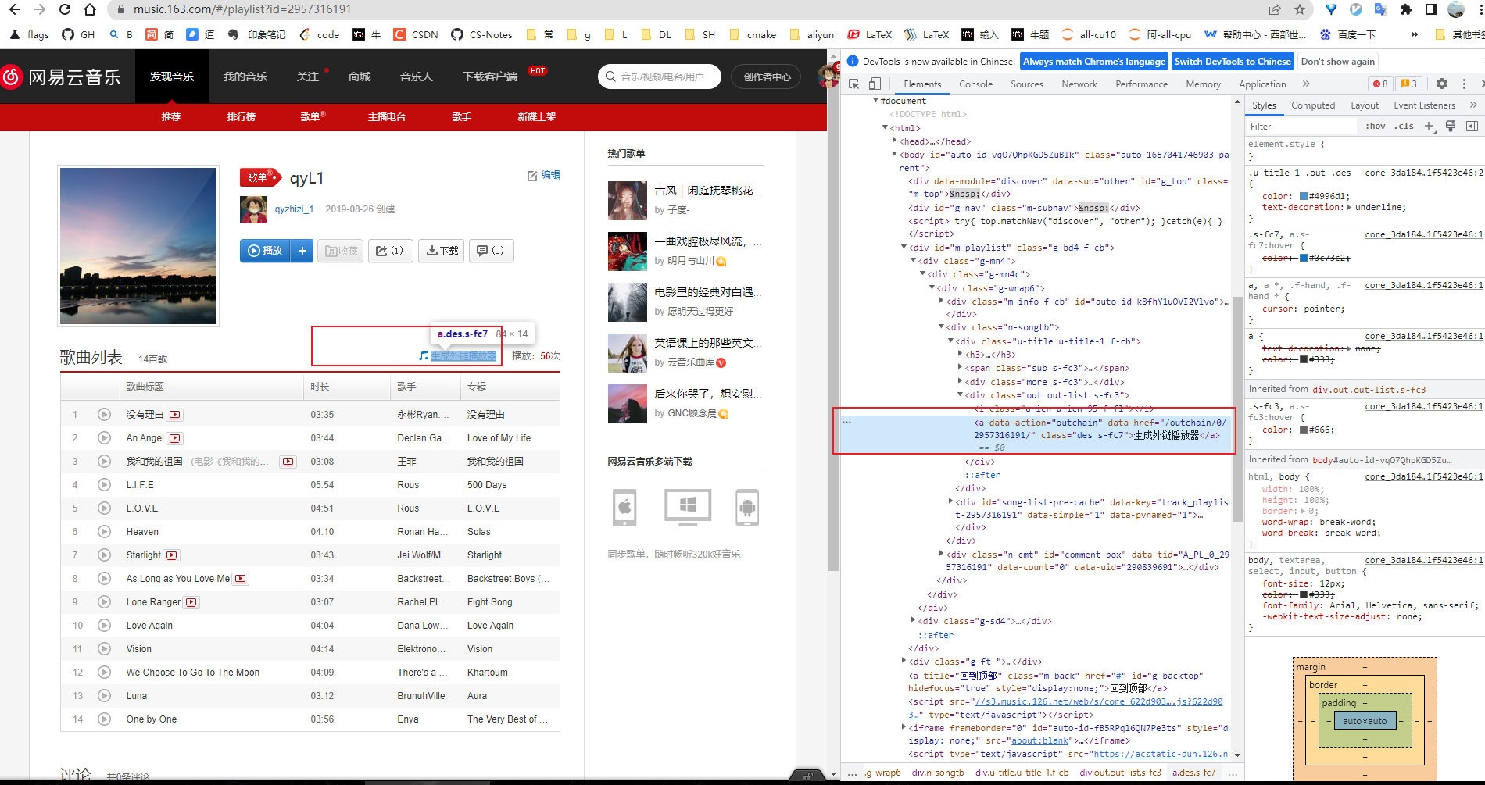Image resolution: width=1485 pixels, height=785 pixels.
Task: Toggle the computed styles sidebar icon
Action: pos(1472,126)
